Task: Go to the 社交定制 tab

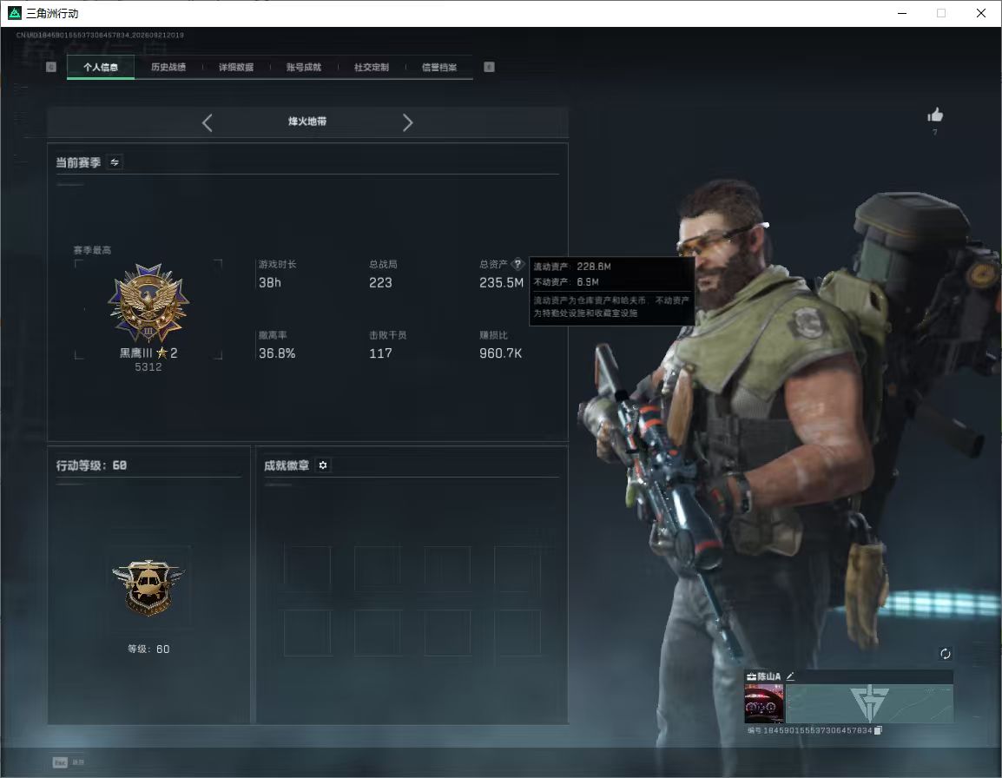Action: point(372,67)
